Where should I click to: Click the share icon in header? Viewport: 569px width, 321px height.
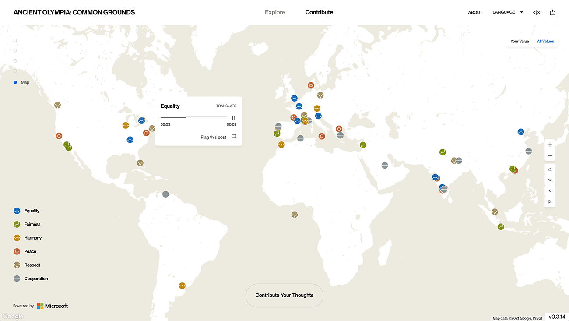pos(552,13)
